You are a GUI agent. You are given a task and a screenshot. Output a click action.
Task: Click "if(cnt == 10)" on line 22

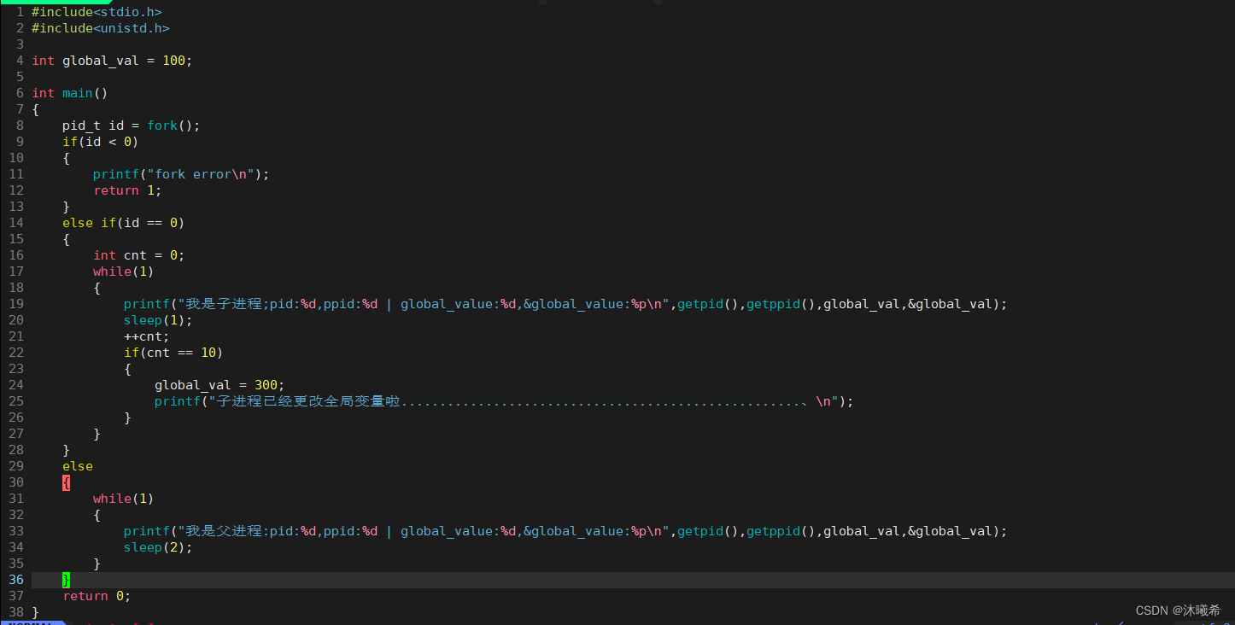tap(173, 353)
